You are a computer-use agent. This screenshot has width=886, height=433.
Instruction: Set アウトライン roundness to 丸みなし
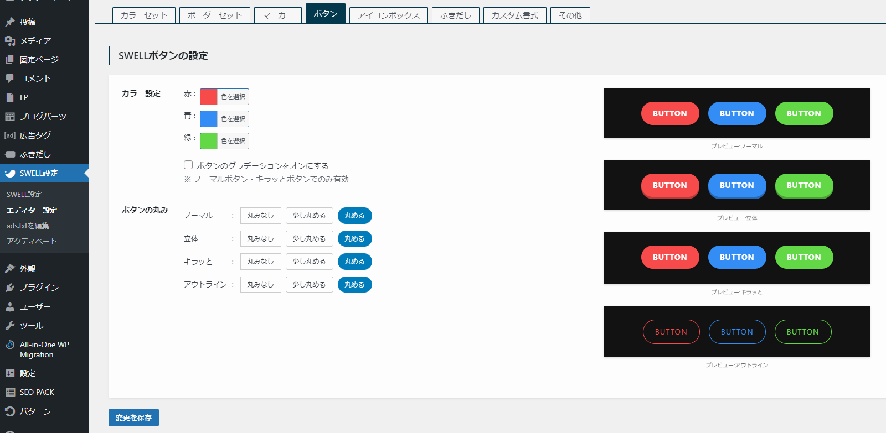pos(261,285)
